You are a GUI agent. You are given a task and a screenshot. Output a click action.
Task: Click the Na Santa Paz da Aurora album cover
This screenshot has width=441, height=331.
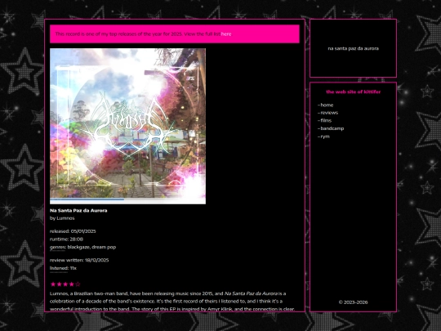point(127,126)
